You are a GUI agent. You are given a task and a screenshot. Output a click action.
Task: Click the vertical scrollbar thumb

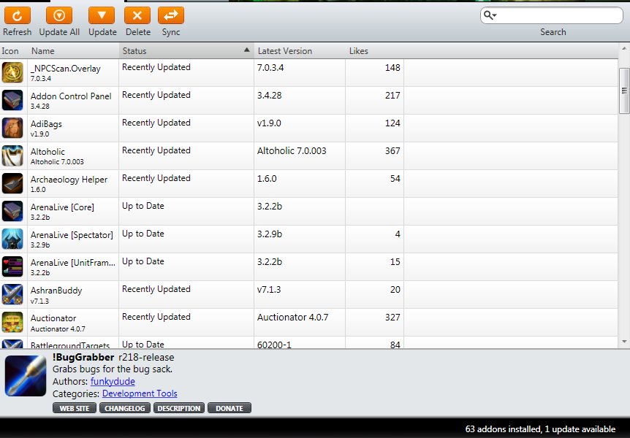tap(624, 91)
